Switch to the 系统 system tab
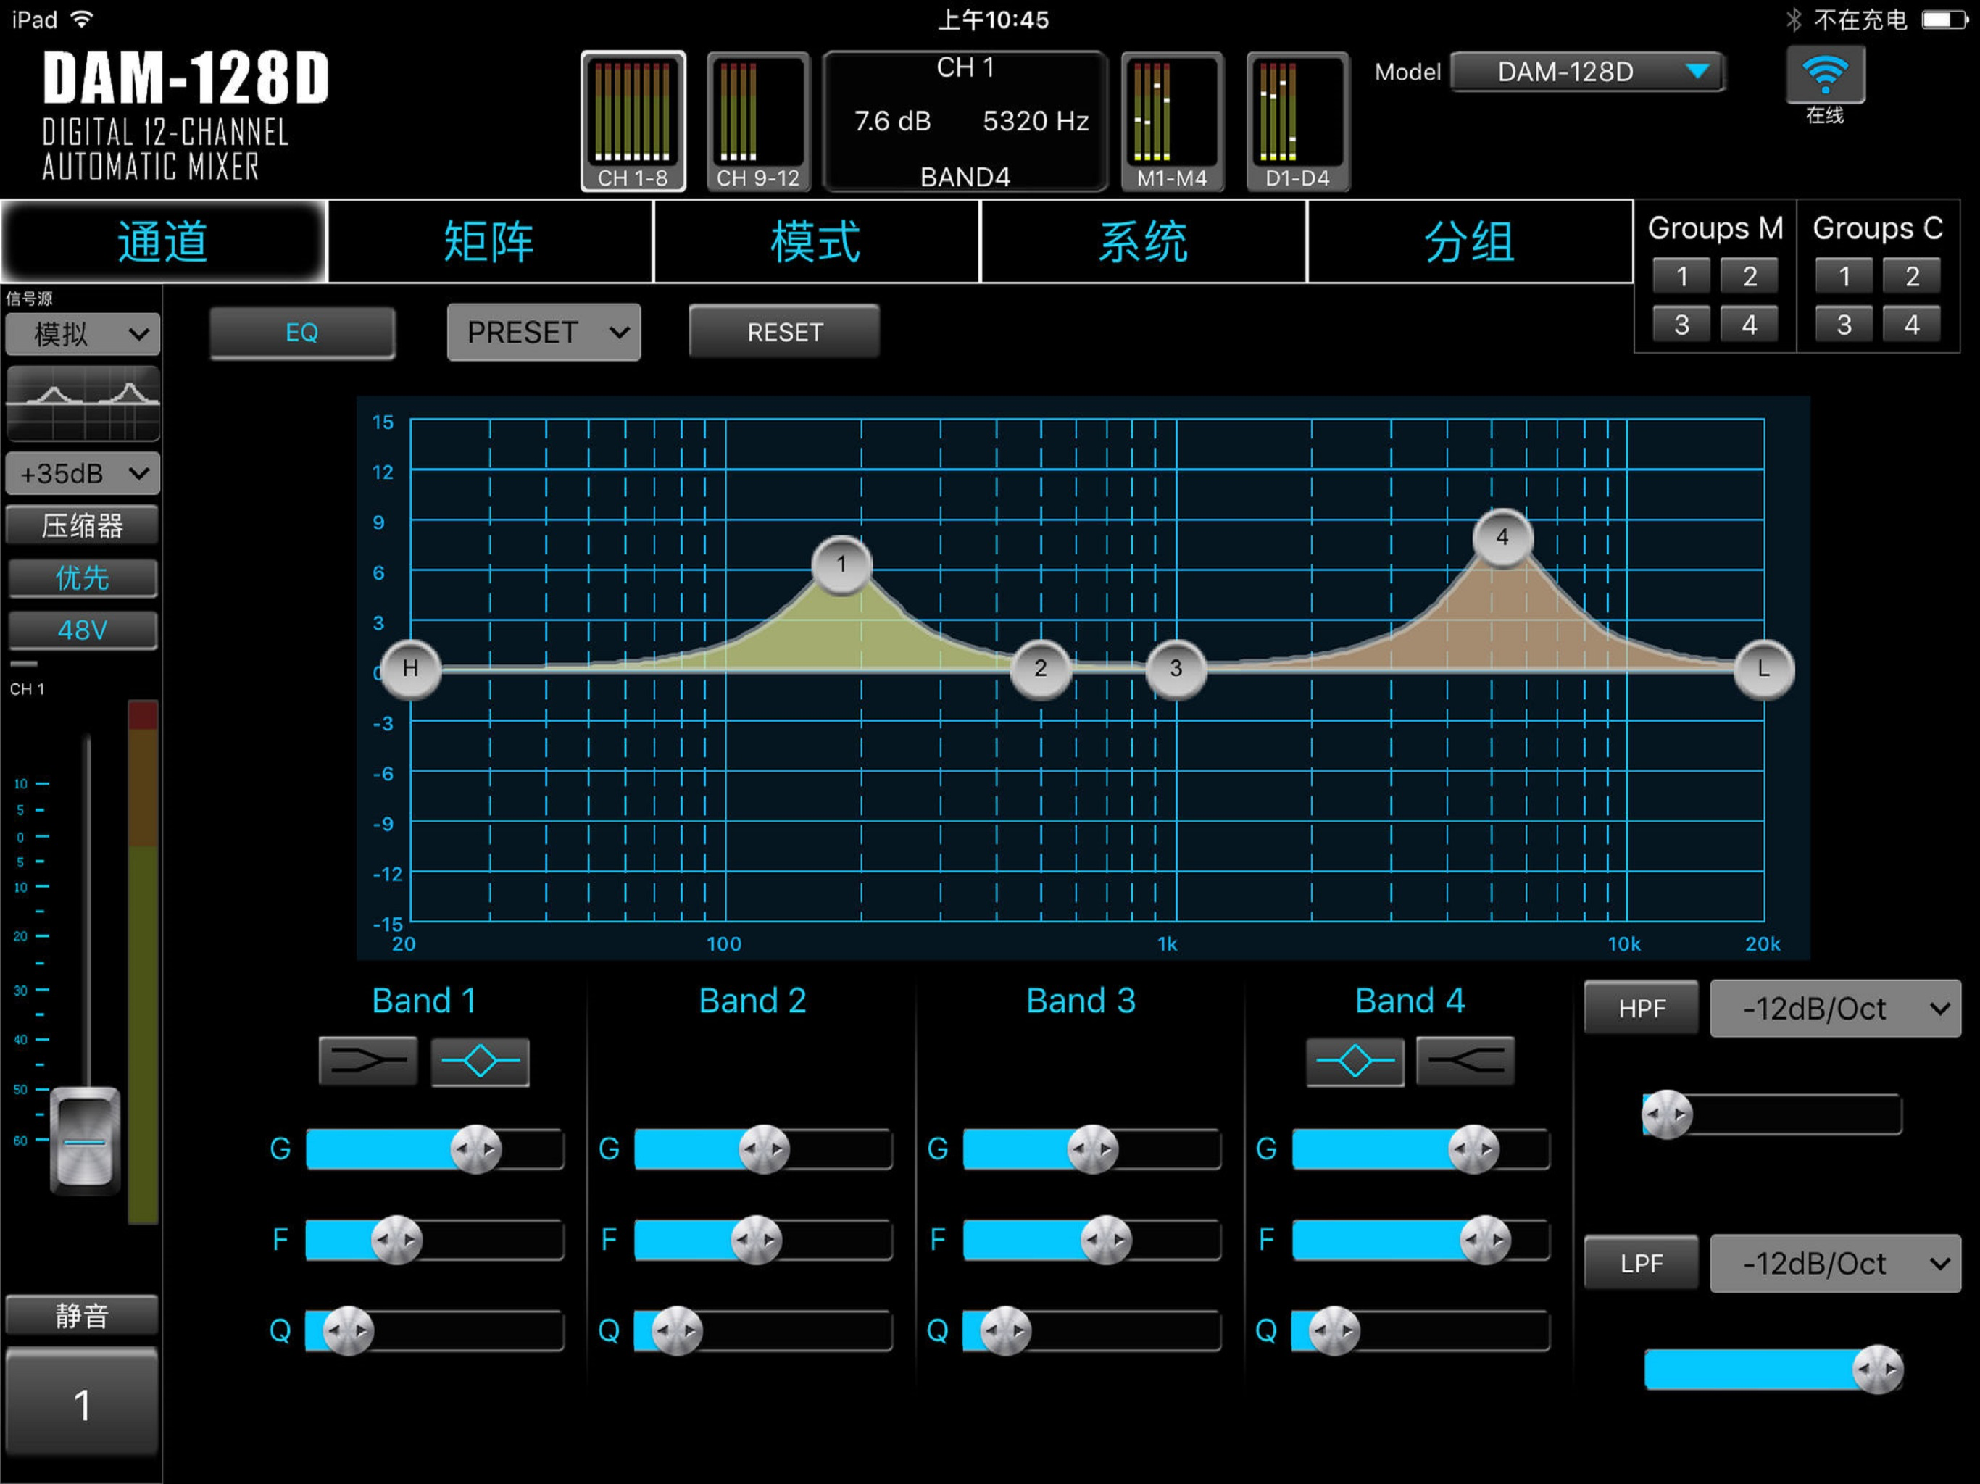This screenshot has width=1980, height=1484. [x=1143, y=242]
